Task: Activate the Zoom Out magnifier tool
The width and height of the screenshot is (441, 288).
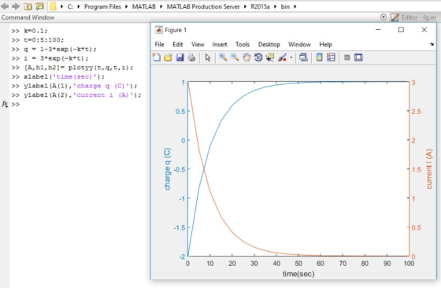Action: pyautogui.click(x=235, y=57)
